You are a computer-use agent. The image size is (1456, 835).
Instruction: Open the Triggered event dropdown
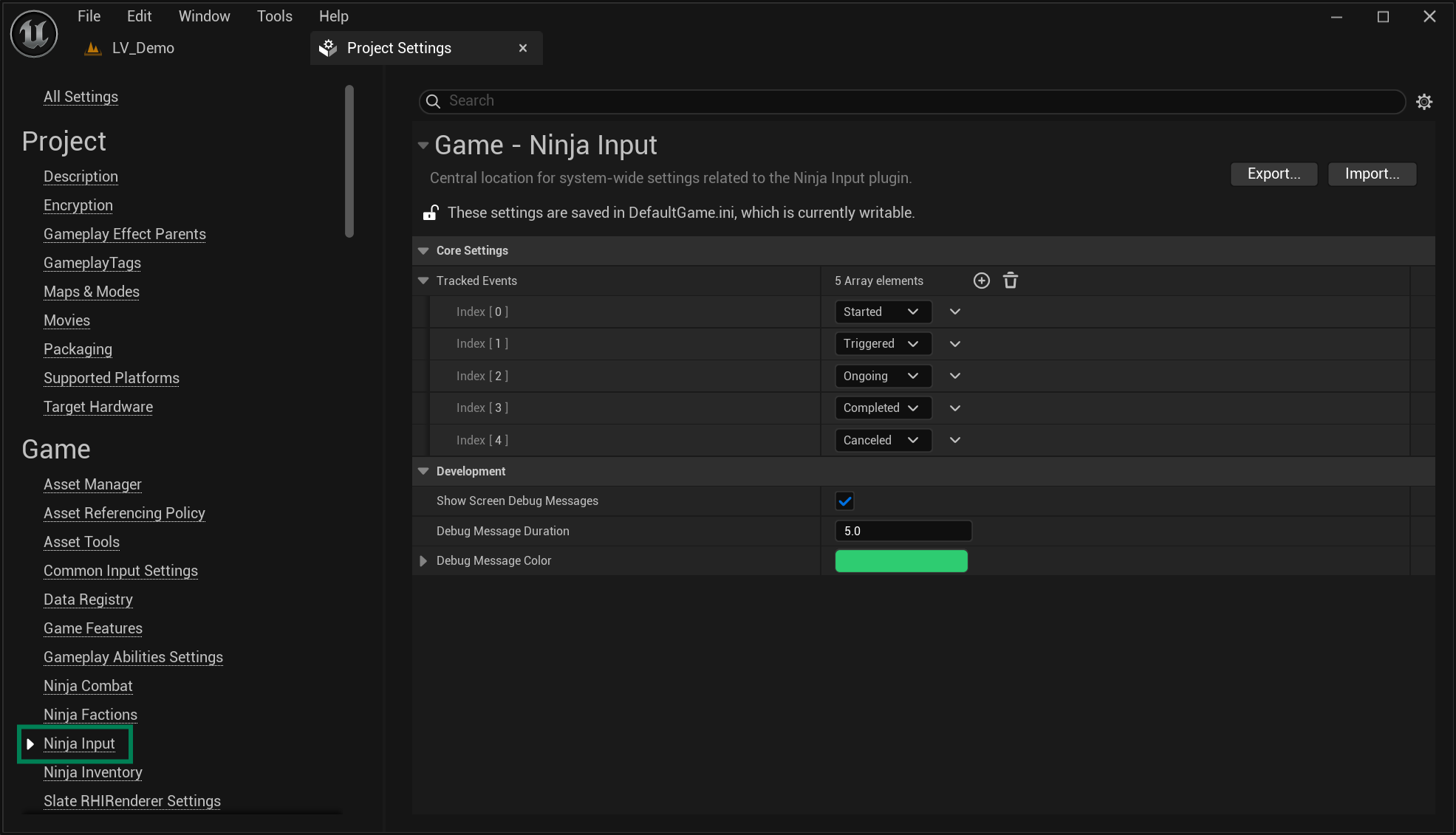tap(883, 344)
